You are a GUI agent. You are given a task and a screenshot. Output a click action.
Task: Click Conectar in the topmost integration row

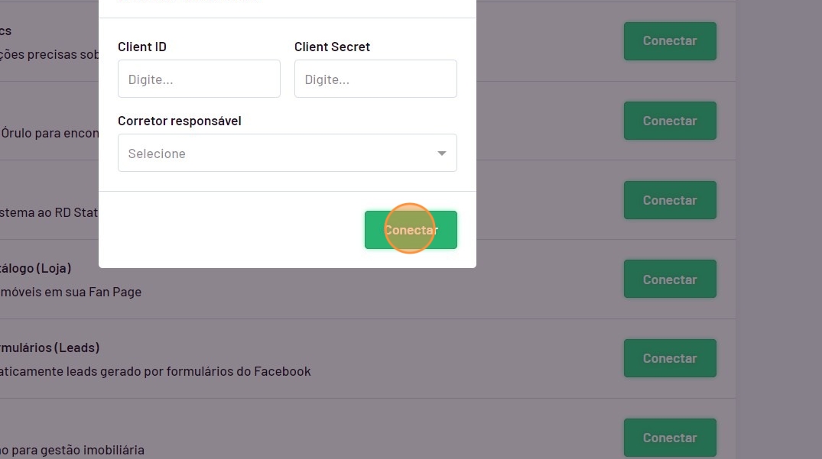(x=670, y=41)
